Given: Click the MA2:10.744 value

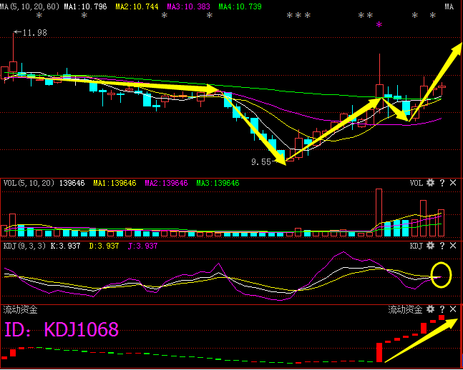Looking at the screenshot, I should 137,6.
